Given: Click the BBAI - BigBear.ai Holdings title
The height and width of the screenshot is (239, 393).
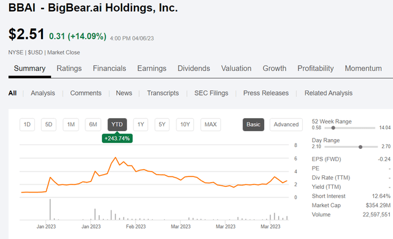Looking at the screenshot, I should (93, 8).
